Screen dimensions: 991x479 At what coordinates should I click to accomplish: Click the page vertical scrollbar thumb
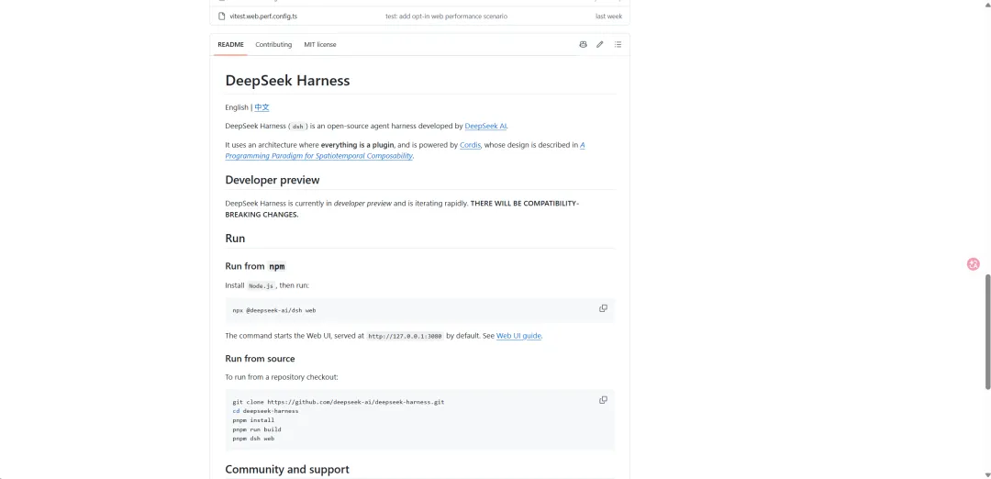987,332
